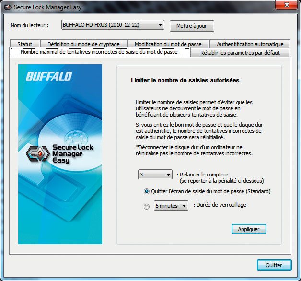Click the paragraph starting with *Déconnecter le disque dur
Image resolution: width=301 pixels, height=281 pixels.
coord(194,151)
